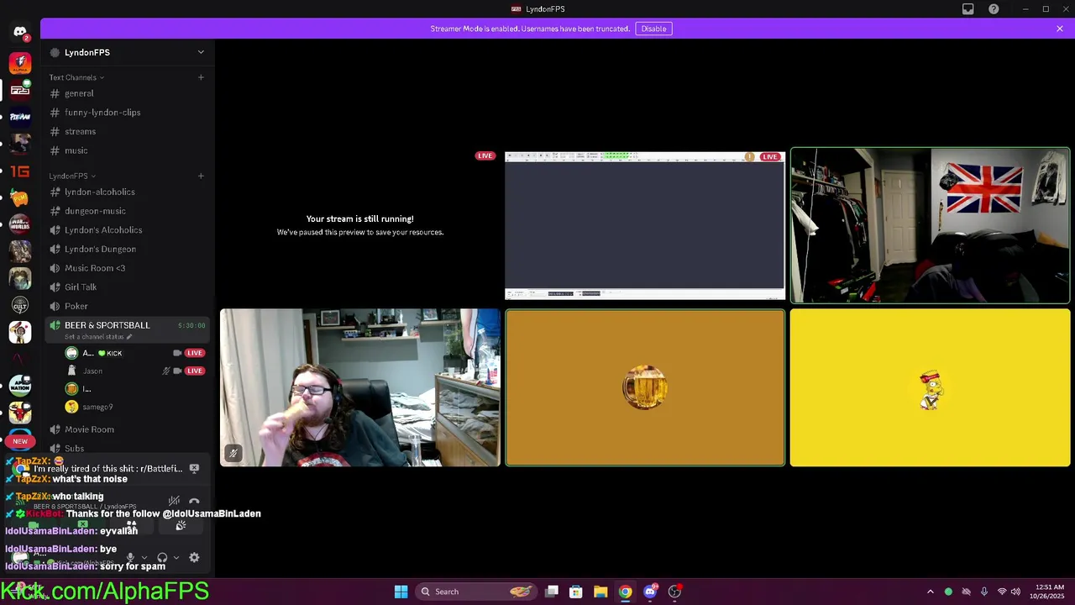
Task: Open the 1G server icon
Action: [20, 171]
